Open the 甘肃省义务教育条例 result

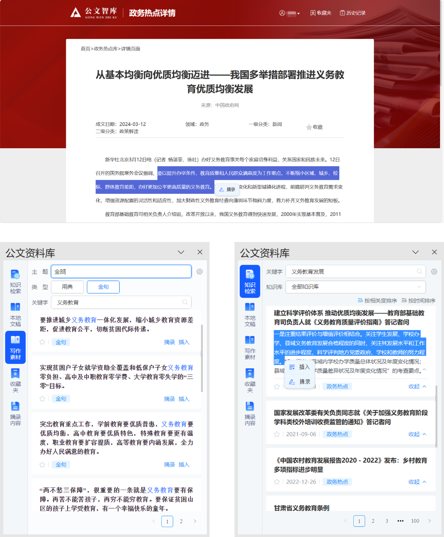[302, 508]
